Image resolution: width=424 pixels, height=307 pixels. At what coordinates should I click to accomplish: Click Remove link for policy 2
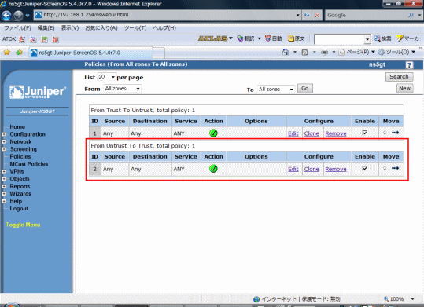pos(336,169)
